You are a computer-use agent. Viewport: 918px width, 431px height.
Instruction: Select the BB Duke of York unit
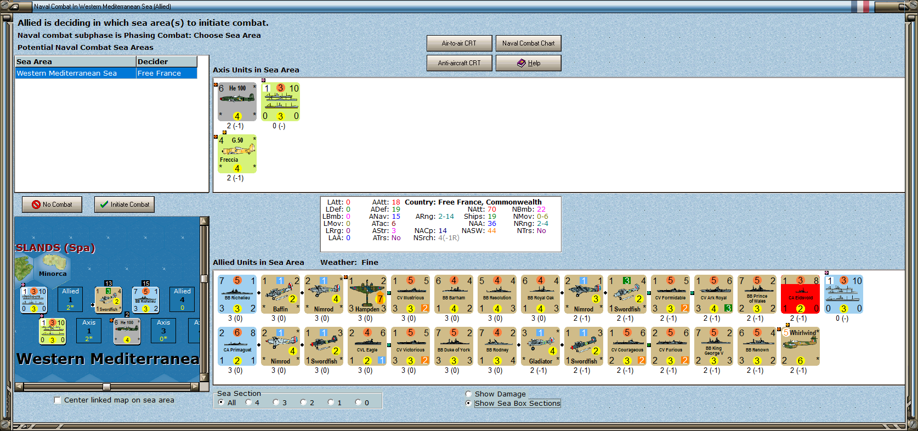point(454,347)
